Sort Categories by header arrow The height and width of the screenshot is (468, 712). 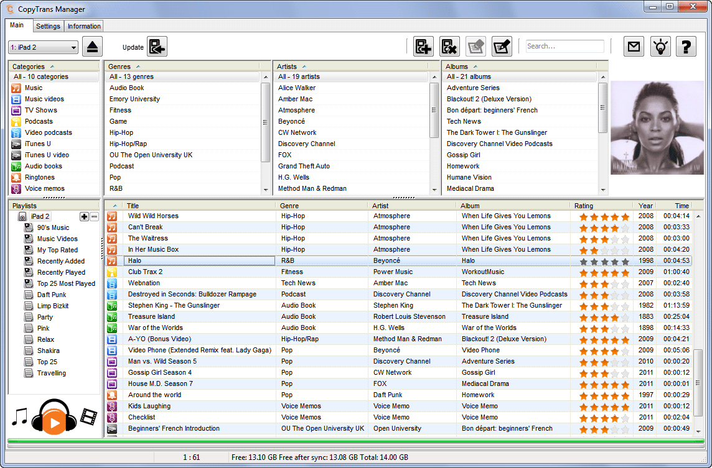52,67
